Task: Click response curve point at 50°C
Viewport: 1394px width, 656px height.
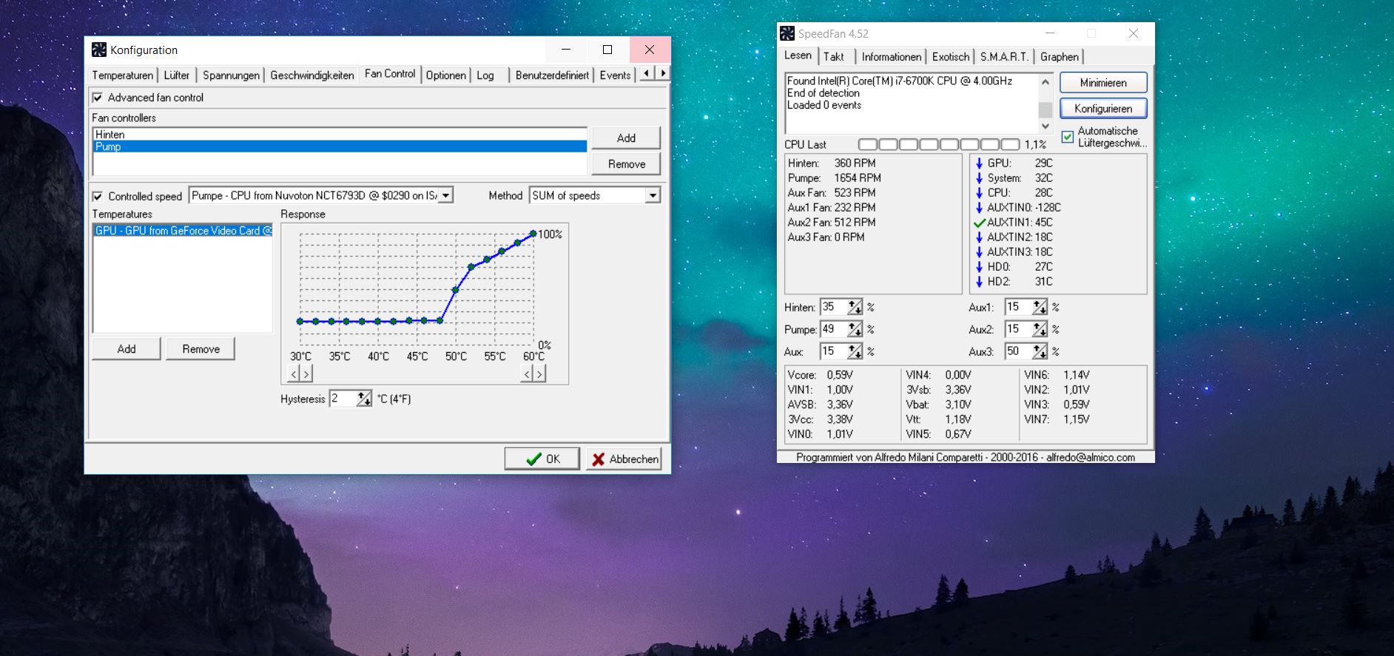Action: (x=455, y=290)
